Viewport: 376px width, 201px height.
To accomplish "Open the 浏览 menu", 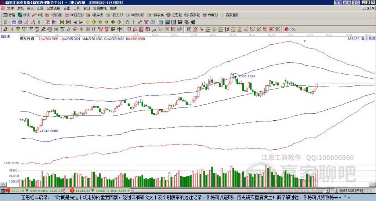I will pos(21,8).
